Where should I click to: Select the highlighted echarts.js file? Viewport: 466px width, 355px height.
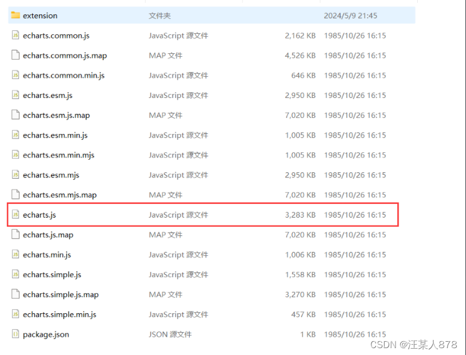[x=40, y=215]
